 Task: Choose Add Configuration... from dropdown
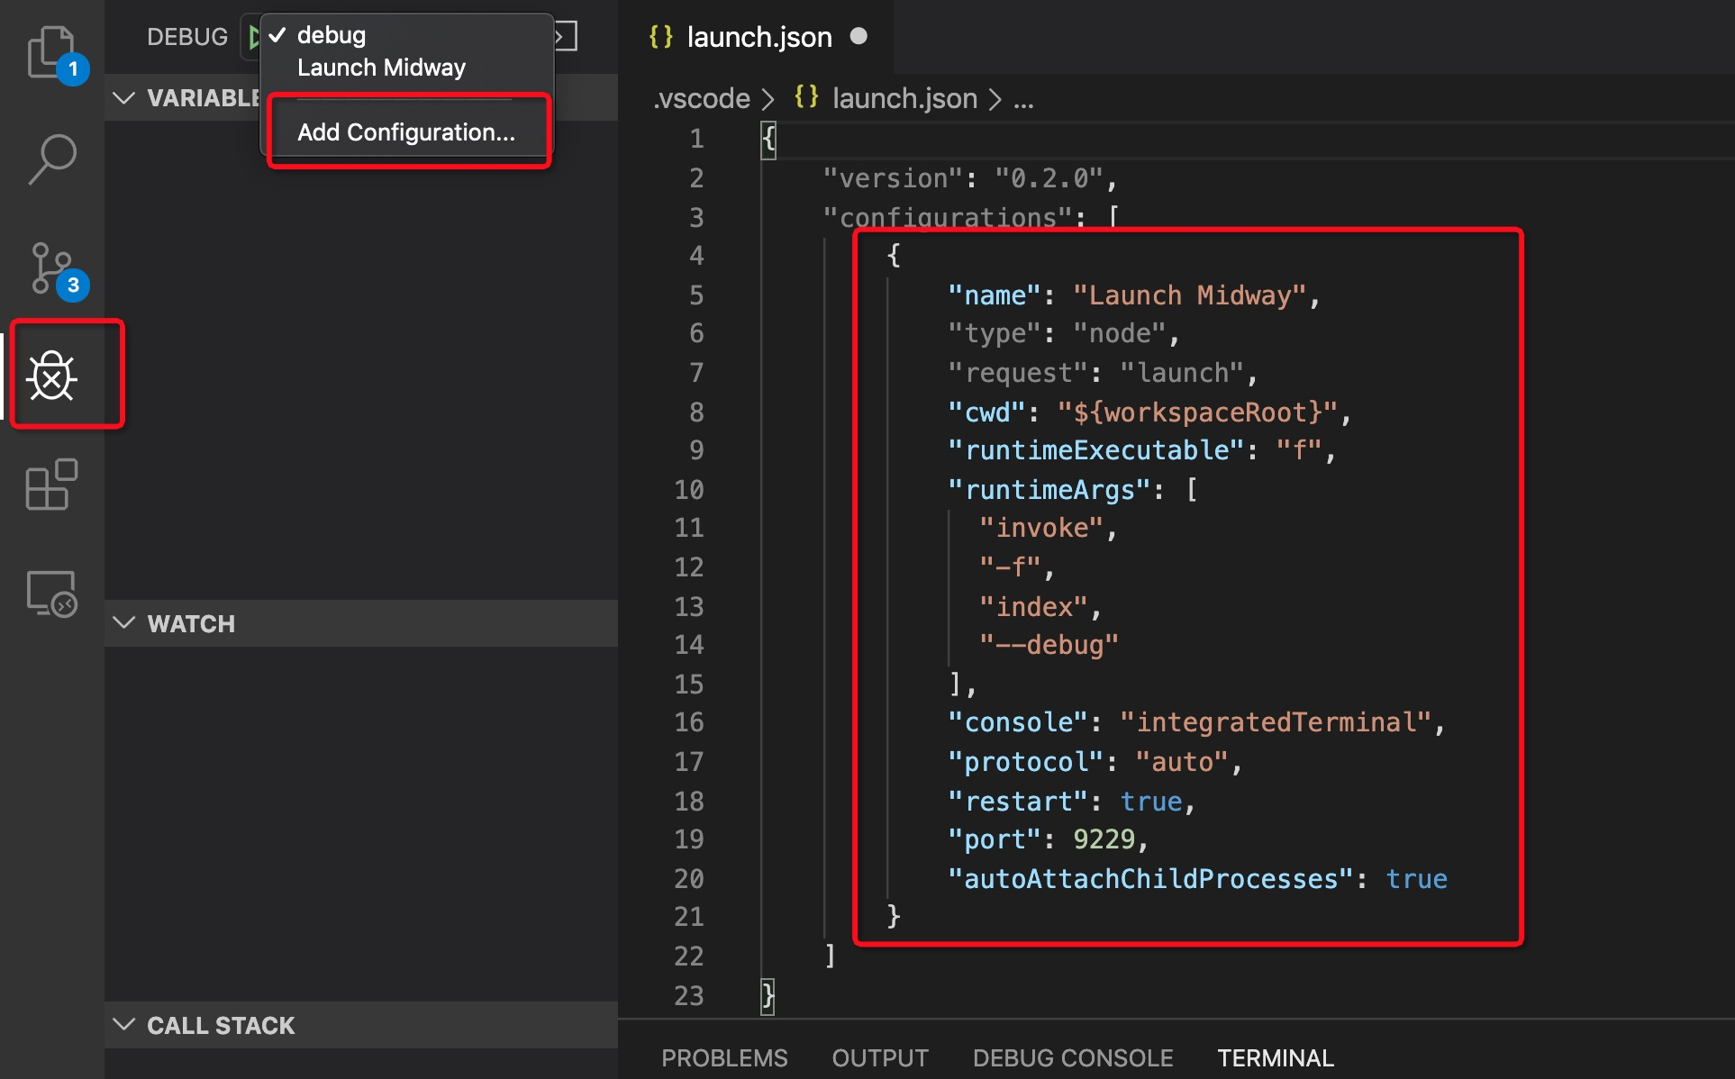tap(407, 131)
